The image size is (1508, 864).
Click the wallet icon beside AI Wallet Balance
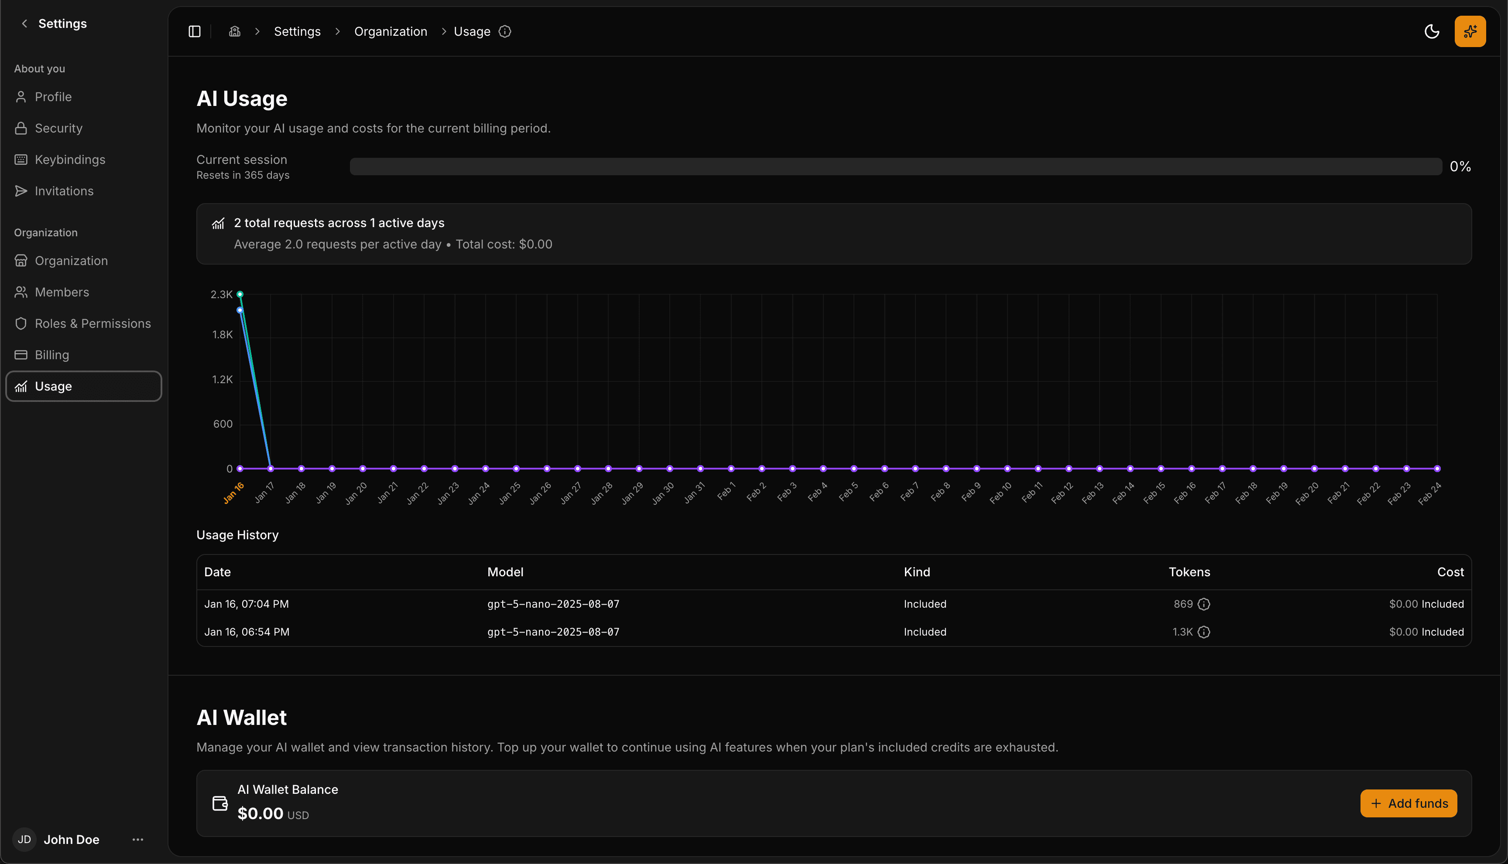pyautogui.click(x=219, y=803)
